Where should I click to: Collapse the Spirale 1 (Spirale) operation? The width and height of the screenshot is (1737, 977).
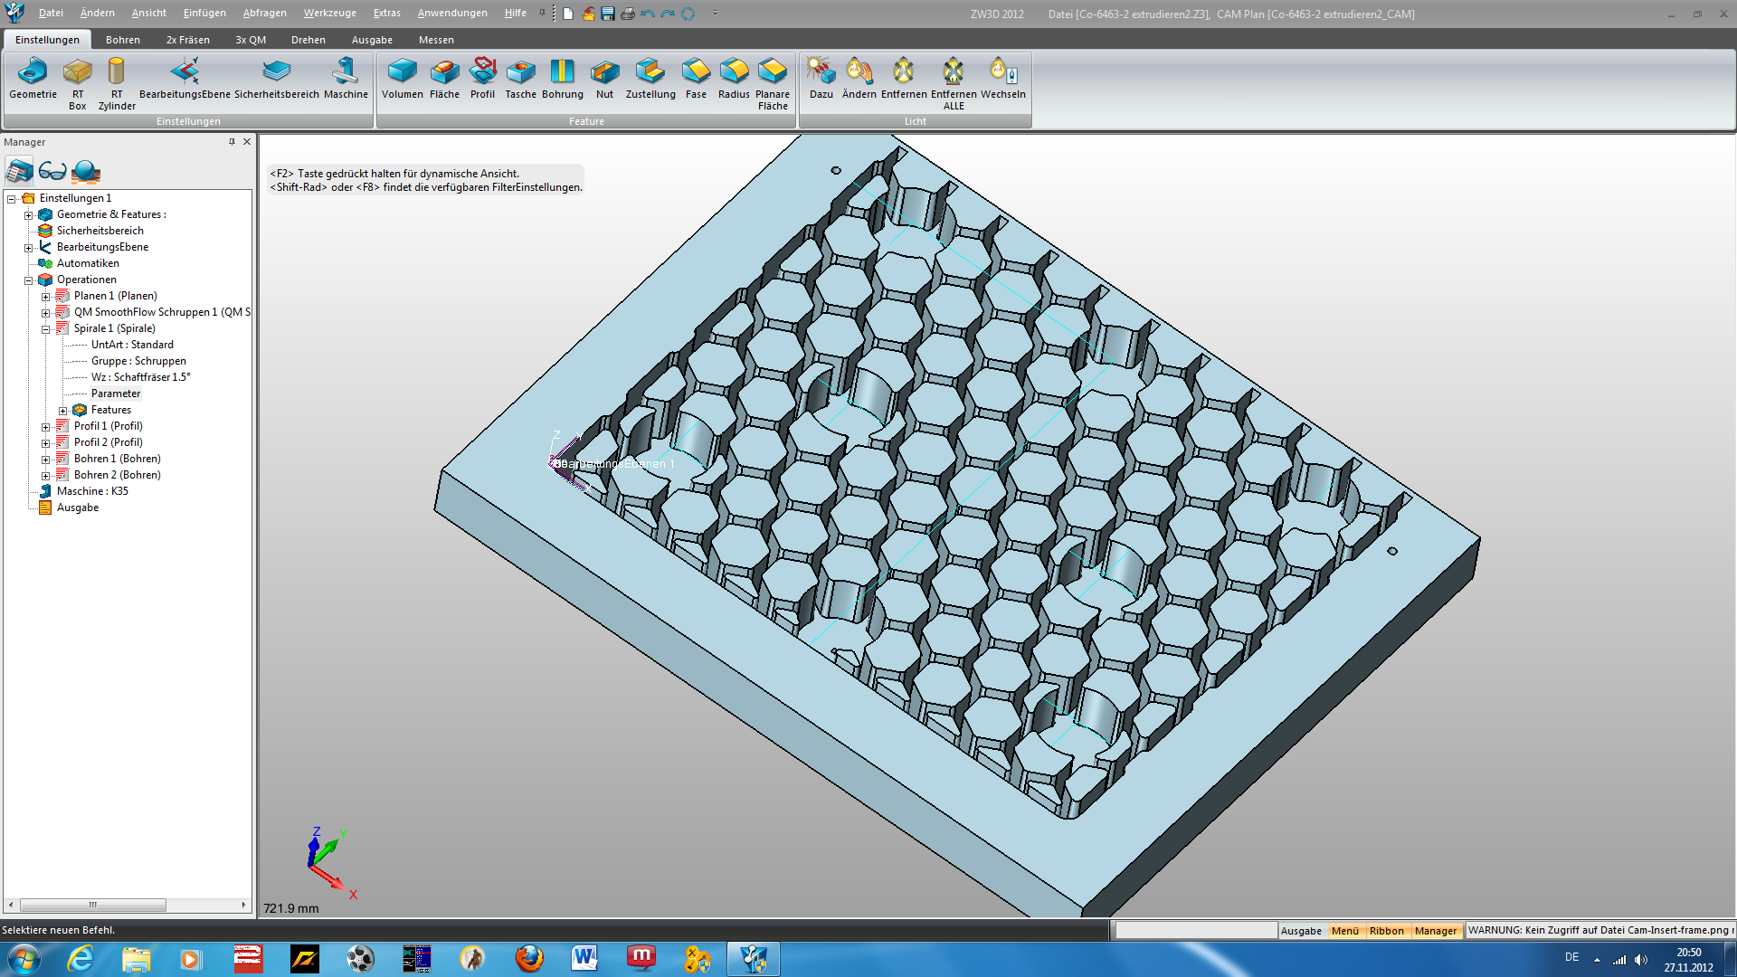pyautogui.click(x=45, y=329)
